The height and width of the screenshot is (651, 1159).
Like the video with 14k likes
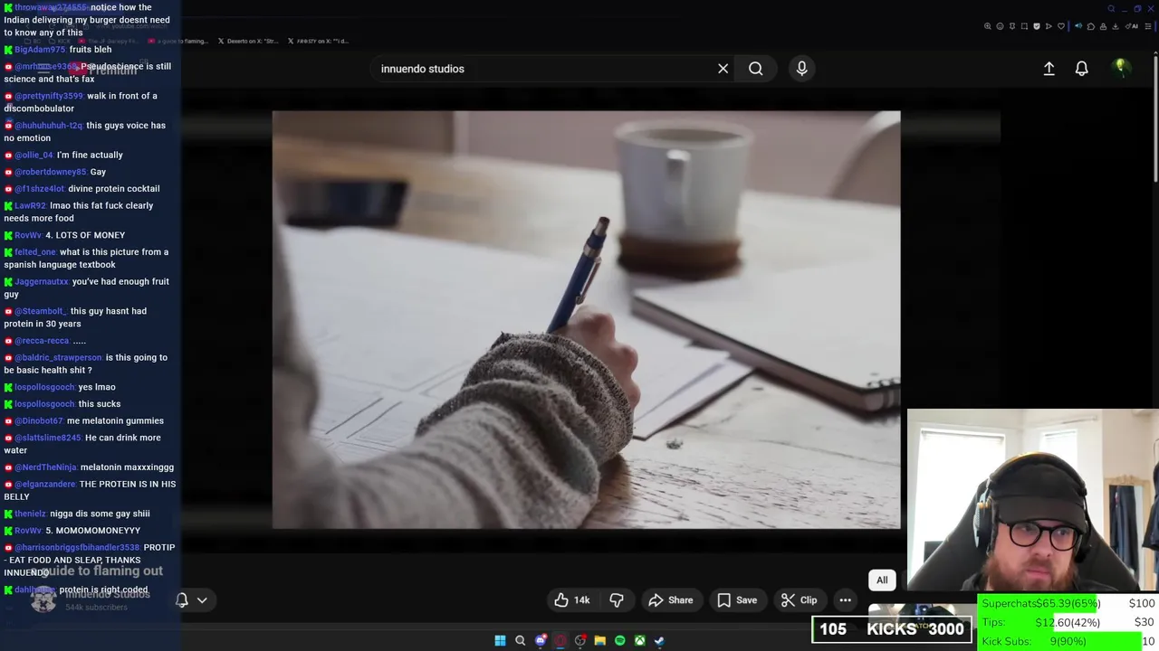[571, 600]
